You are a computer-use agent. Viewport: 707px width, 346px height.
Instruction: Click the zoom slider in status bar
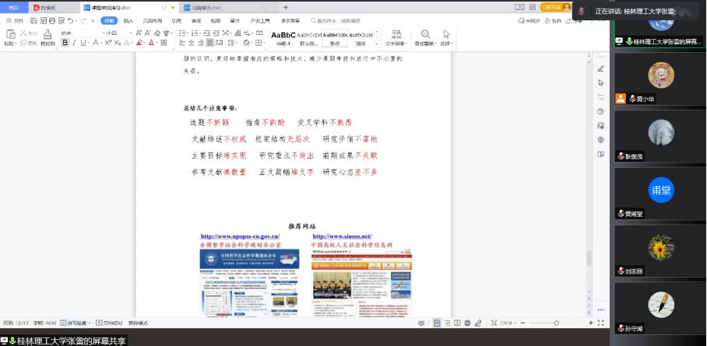click(556, 322)
